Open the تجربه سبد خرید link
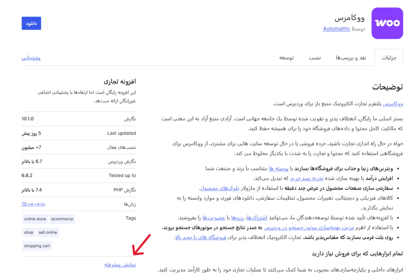The height and width of the screenshot is (276, 414). pyautogui.click(x=306, y=178)
